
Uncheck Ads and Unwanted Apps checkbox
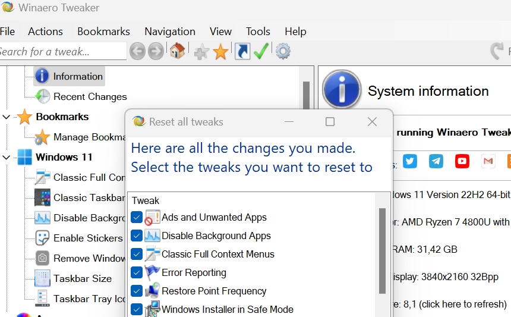tap(136, 218)
